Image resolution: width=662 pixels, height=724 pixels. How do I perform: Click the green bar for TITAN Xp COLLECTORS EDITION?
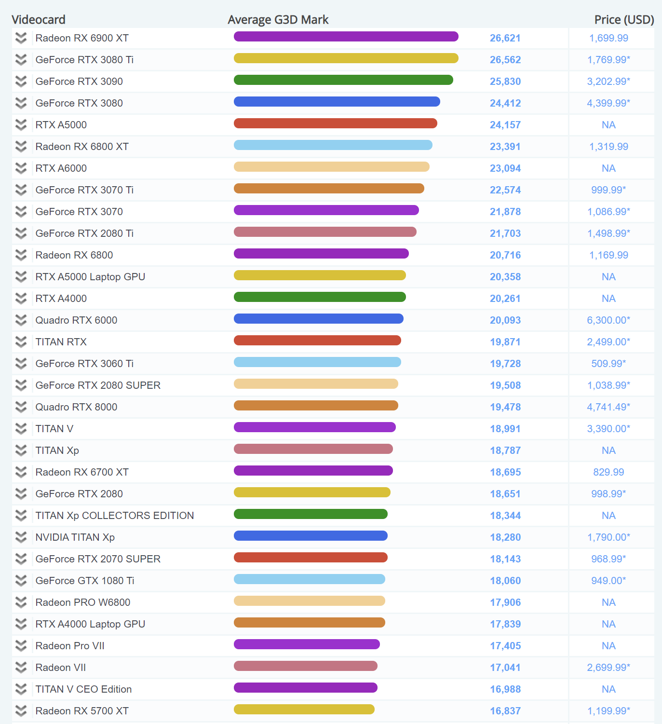311,514
